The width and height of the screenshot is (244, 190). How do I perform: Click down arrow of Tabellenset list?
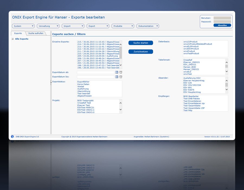(227, 71)
